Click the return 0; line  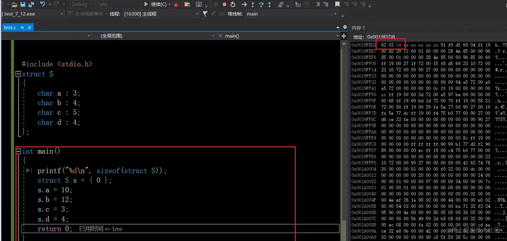pyautogui.click(x=55, y=229)
